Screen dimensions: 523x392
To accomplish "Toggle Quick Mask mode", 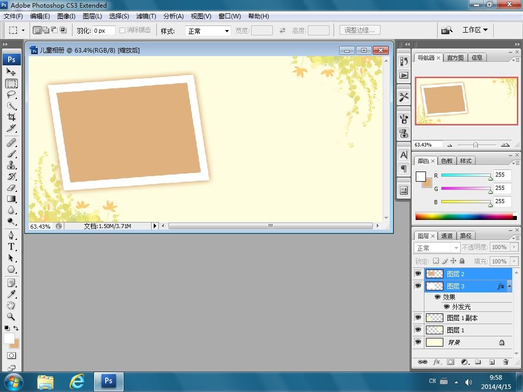I will coord(11,356).
